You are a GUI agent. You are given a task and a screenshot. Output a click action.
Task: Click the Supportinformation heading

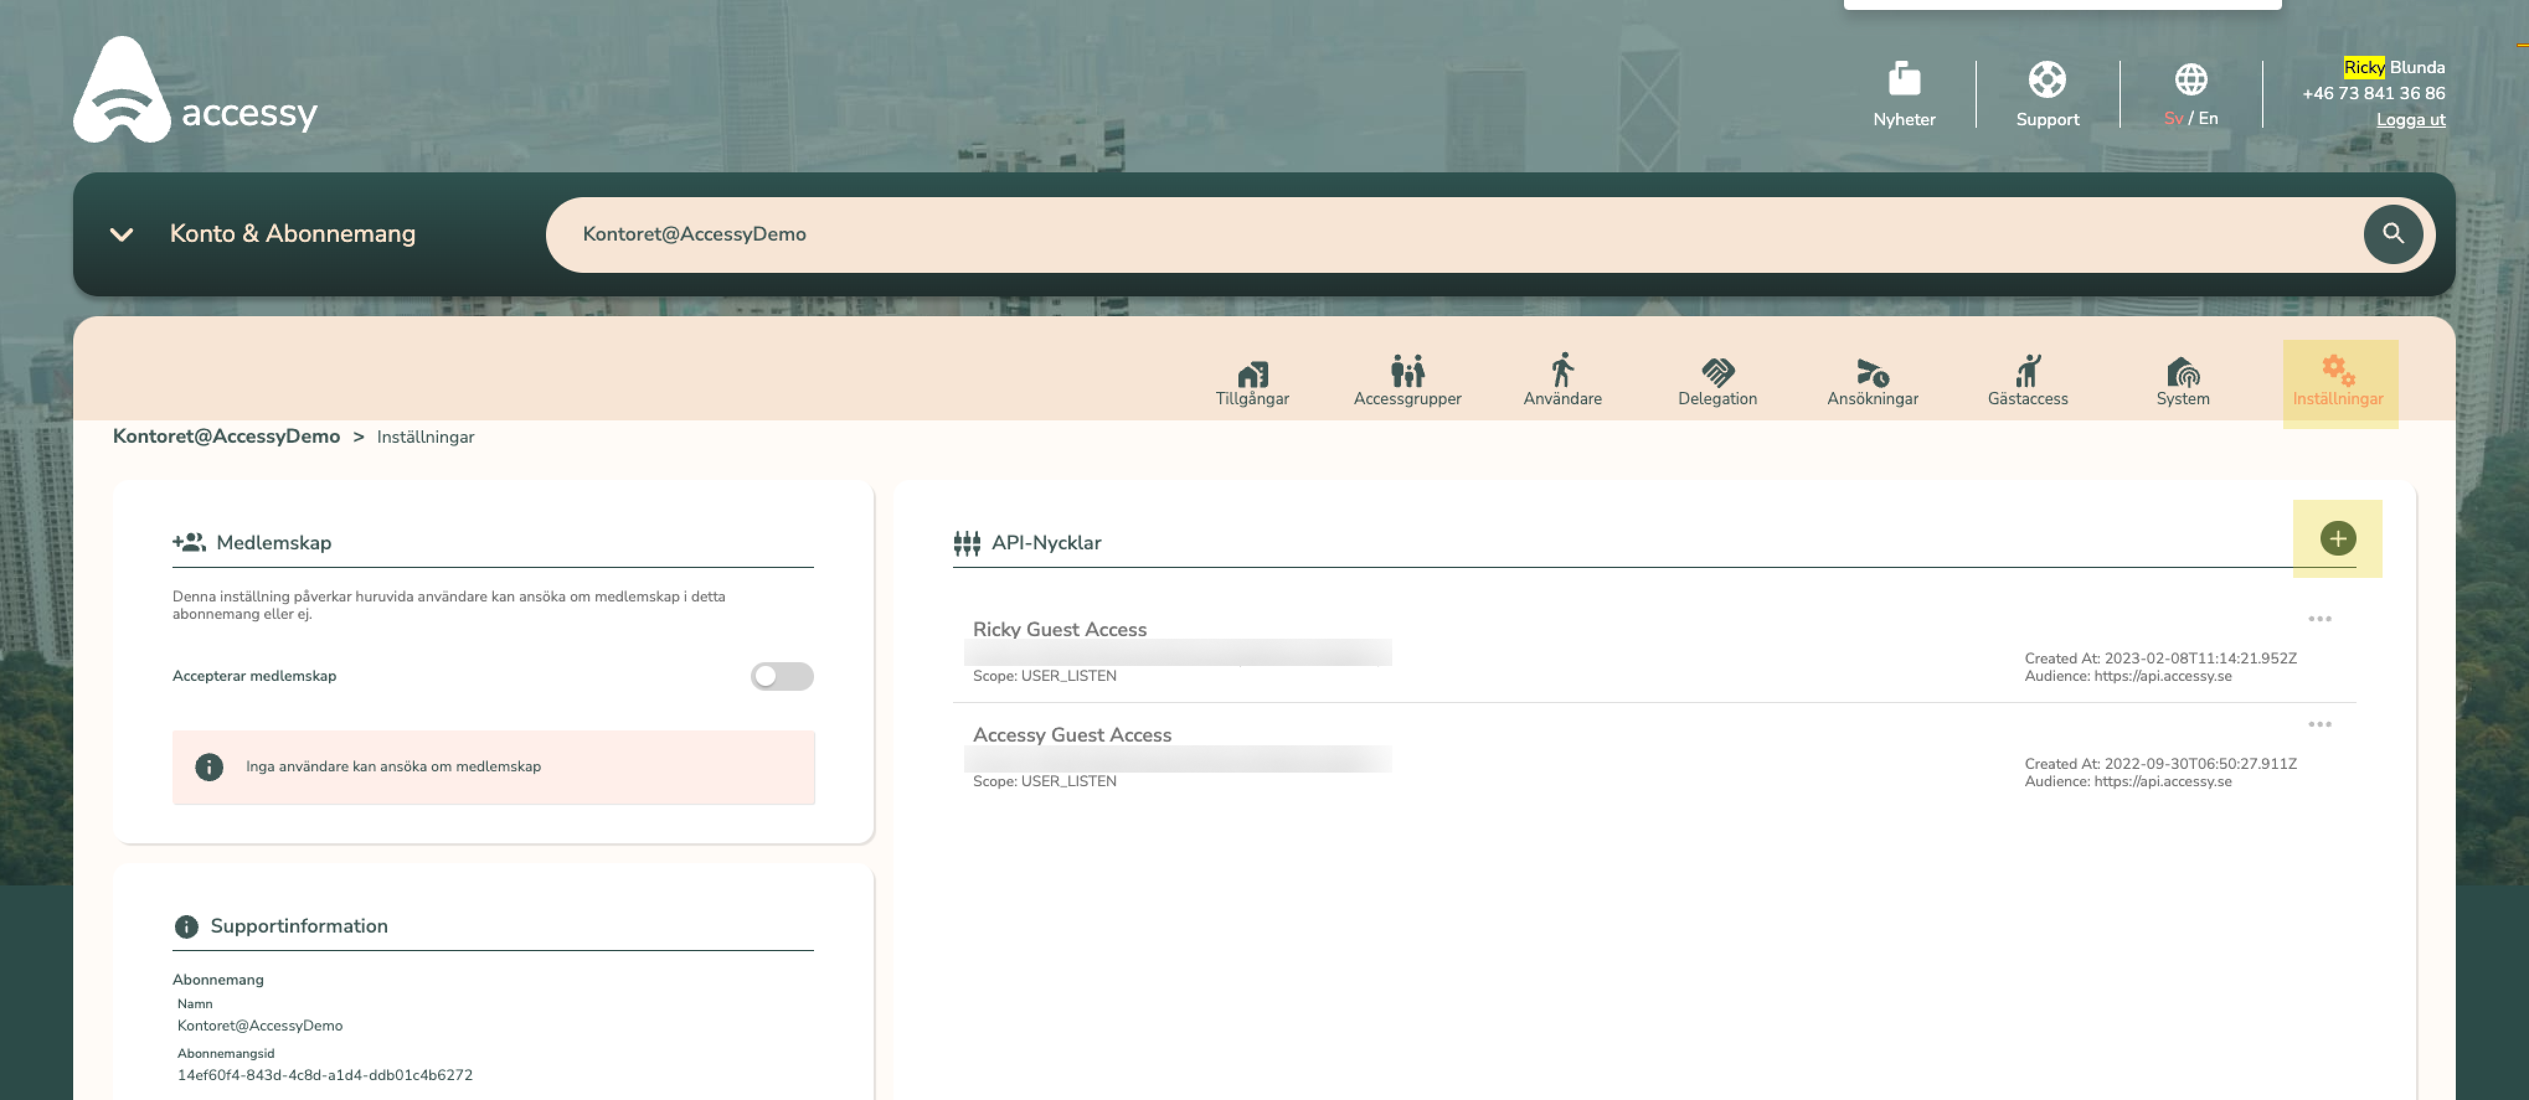click(298, 926)
